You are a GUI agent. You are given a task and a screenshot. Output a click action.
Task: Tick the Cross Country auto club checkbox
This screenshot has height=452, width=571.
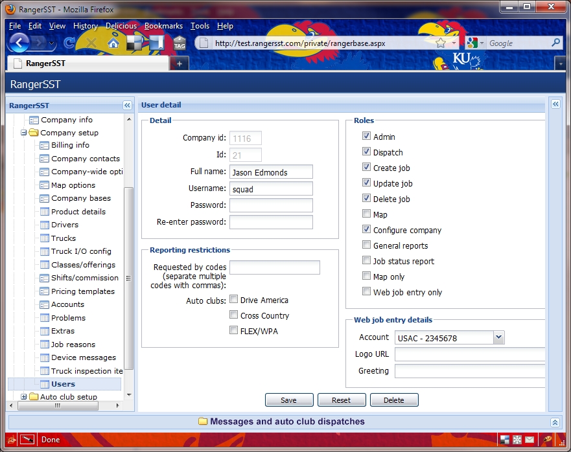pyautogui.click(x=234, y=315)
